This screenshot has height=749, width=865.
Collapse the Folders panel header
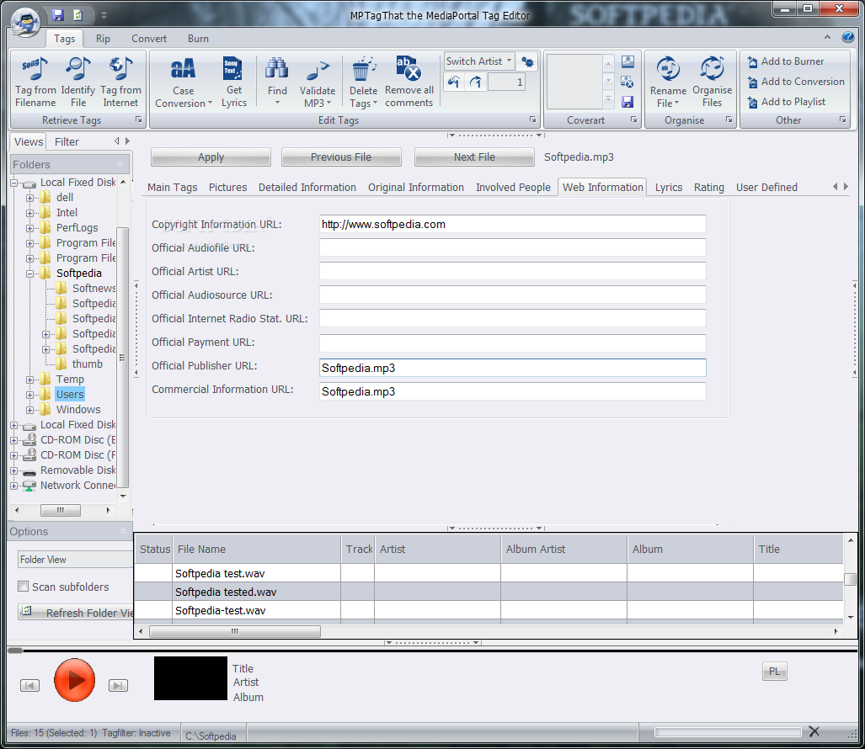point(120,164)
